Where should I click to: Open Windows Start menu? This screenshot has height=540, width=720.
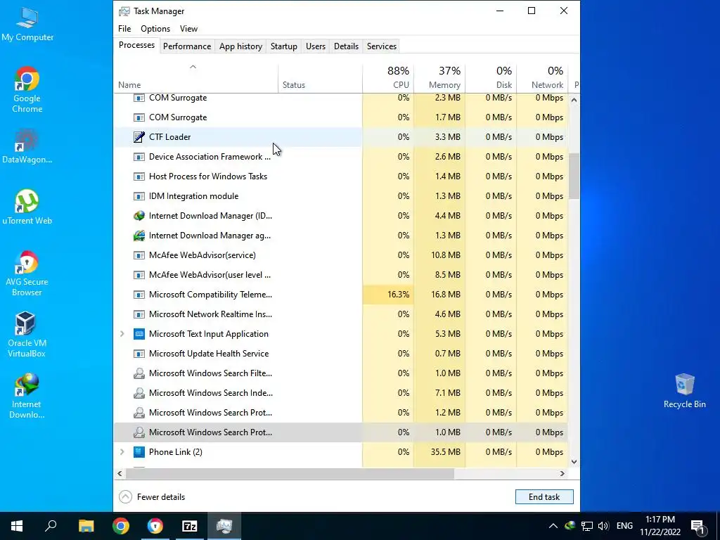[17, 526]
